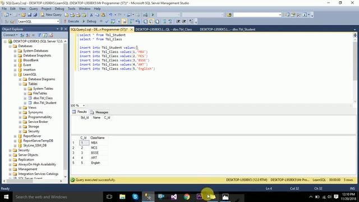Collapse the Tables folder under LearnSQL

[x=20, y=84]
